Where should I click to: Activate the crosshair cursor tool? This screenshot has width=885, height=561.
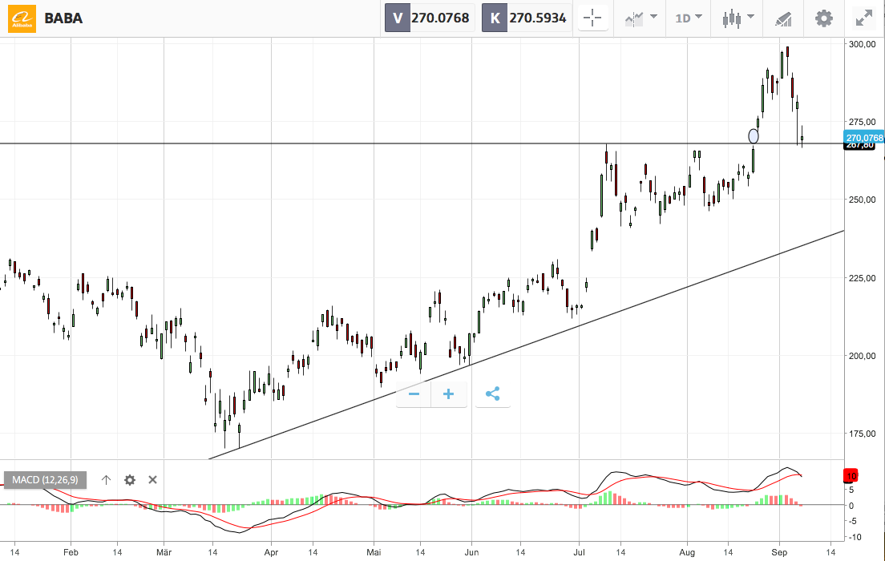pos(592,18)
